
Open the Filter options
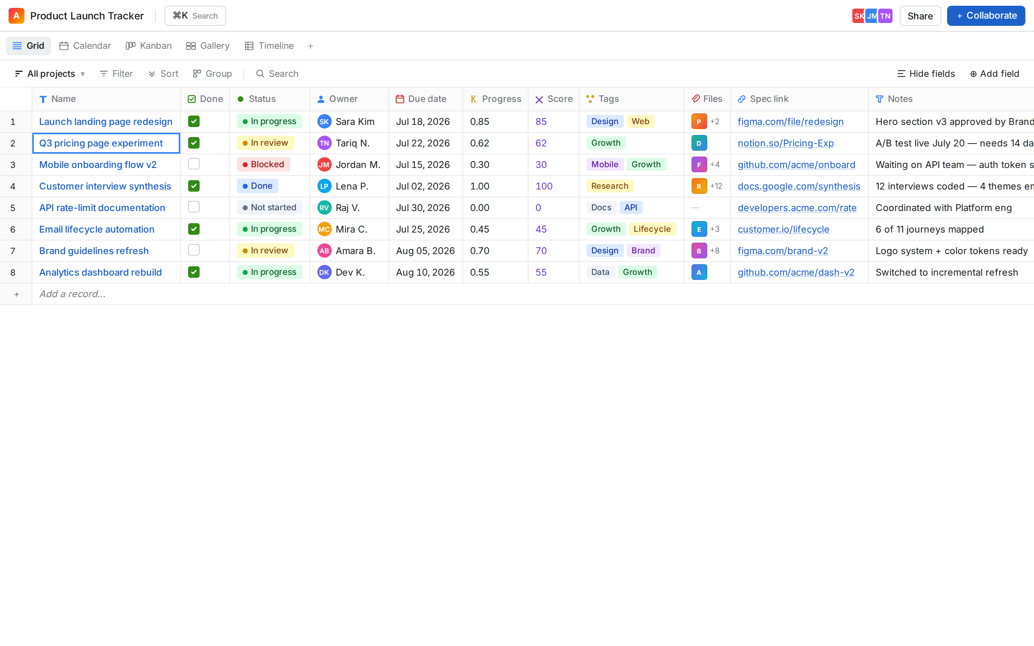pos(116,74)
